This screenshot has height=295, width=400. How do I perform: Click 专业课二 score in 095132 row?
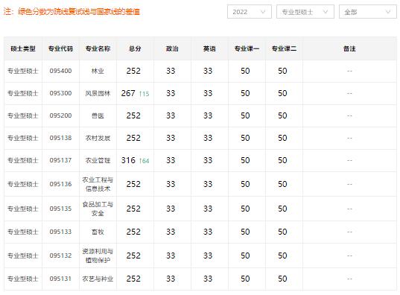(x=282, y=256)
